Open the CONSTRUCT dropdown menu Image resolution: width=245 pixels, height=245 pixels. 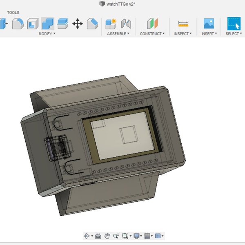[152, 34]
